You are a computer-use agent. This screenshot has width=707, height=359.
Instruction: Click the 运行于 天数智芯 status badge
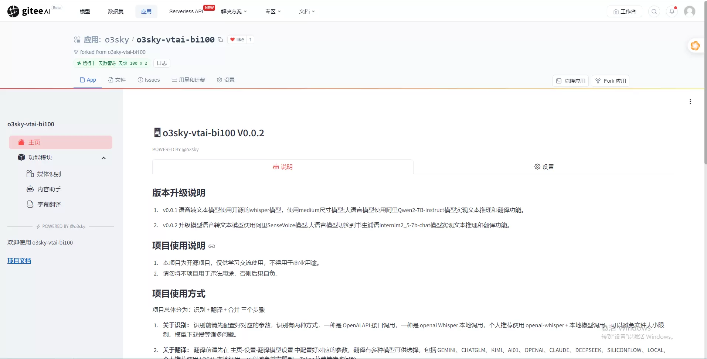pyautogui.click(x=112, y=63)
